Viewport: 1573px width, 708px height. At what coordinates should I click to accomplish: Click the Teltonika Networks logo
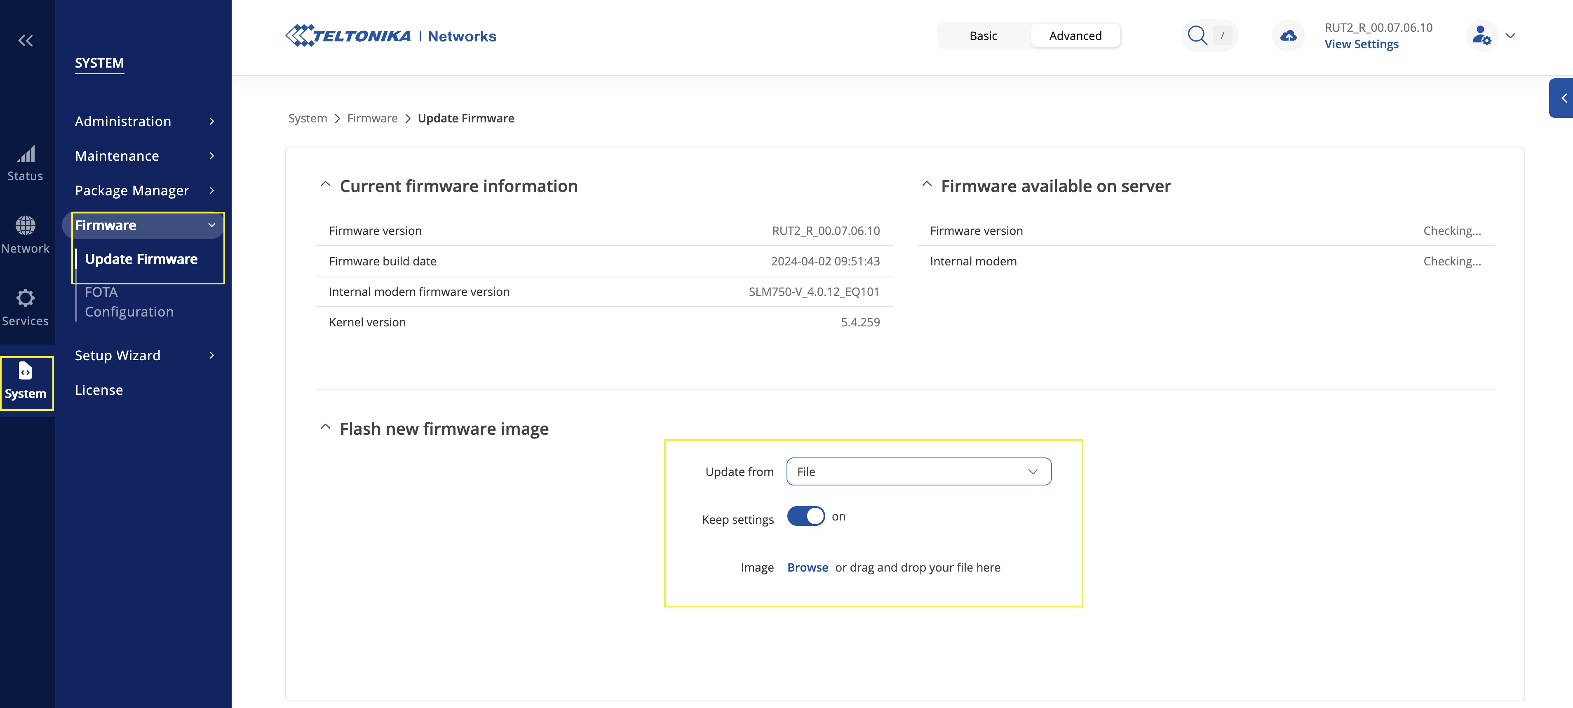point(391,36)
